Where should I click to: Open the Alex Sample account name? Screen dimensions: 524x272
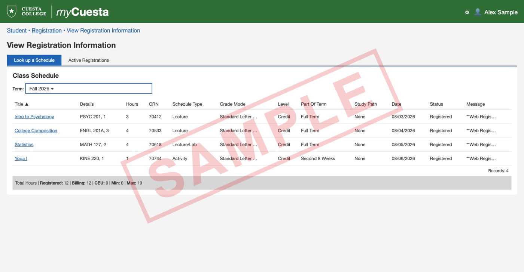[501, 12]
